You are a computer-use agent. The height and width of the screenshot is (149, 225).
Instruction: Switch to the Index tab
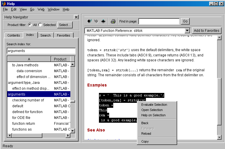point(30,35)
